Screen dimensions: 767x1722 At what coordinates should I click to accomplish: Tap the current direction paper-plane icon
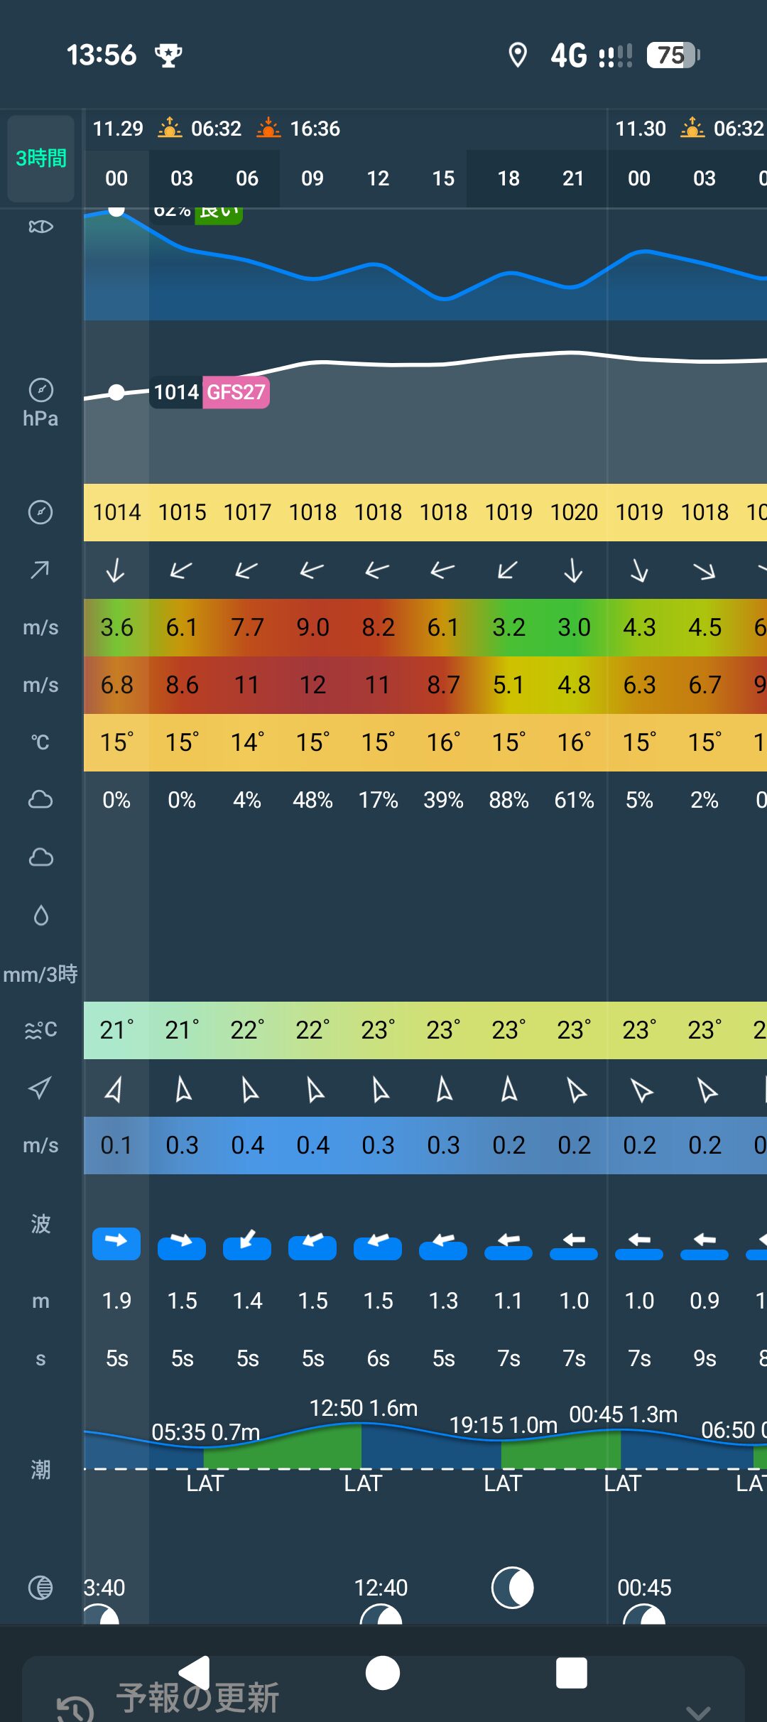click(x=40, y=1088)
